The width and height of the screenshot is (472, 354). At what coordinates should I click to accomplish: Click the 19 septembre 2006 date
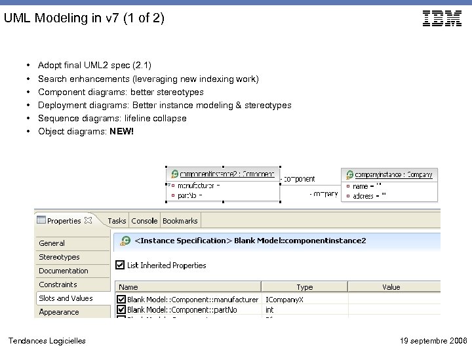tap(433, 341)
